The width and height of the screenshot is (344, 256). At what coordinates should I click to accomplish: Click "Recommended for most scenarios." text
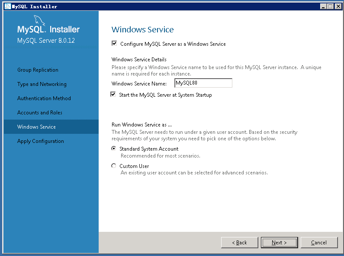161,156
